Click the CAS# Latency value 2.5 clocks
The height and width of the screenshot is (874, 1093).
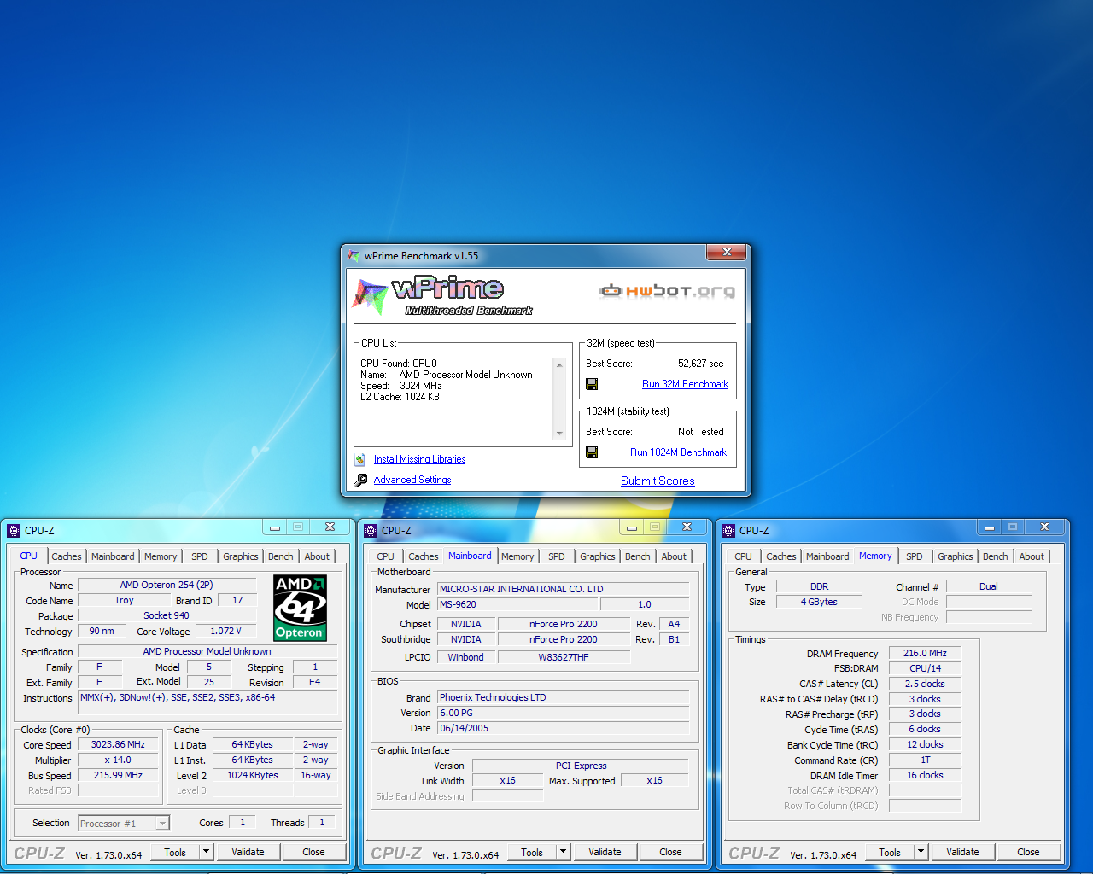pyautogui.click(x=925, y=684)
